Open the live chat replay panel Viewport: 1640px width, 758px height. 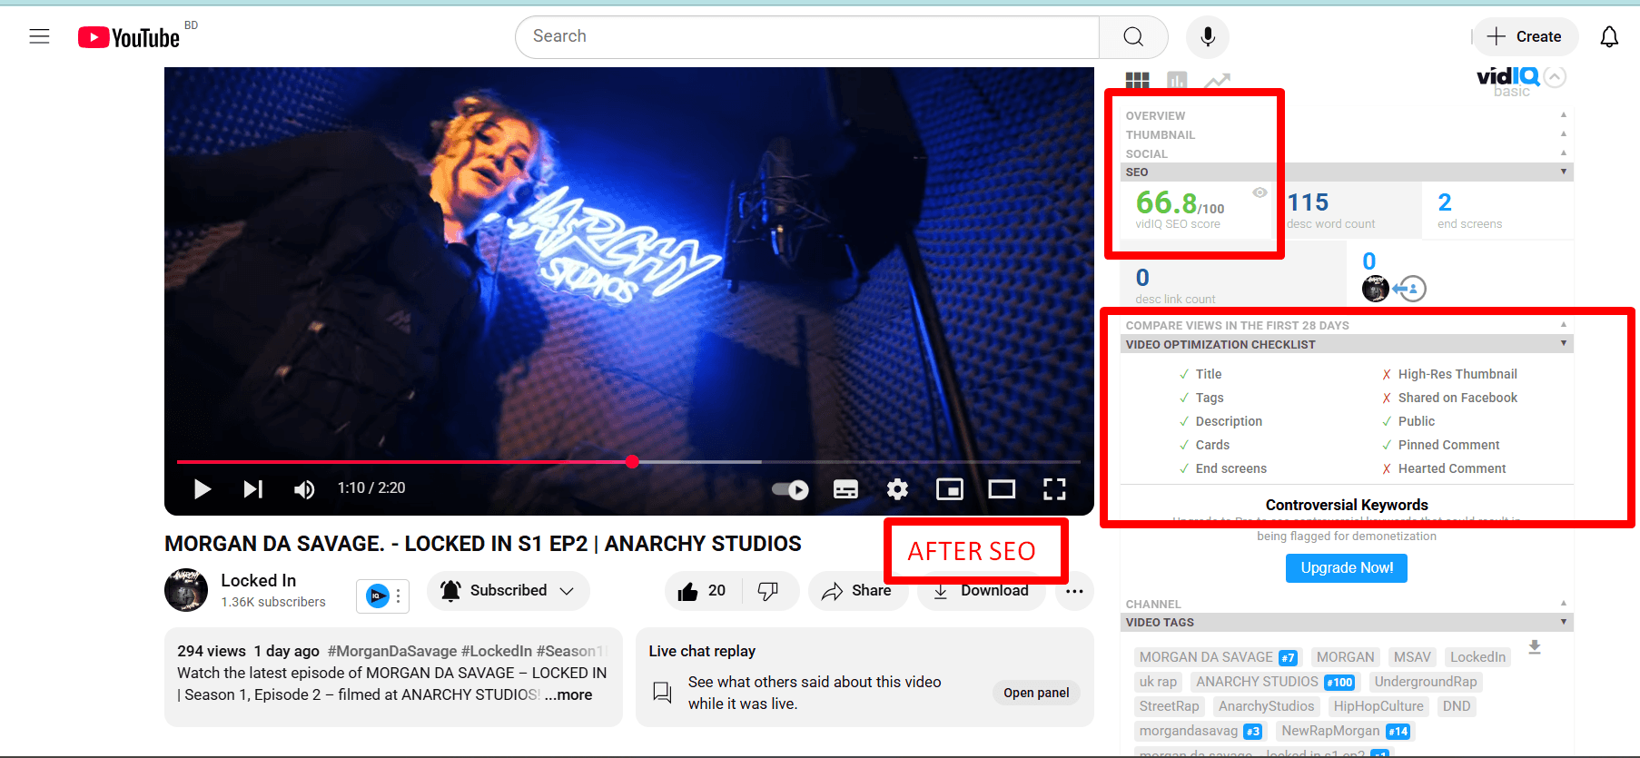[x=1036, y=693]
